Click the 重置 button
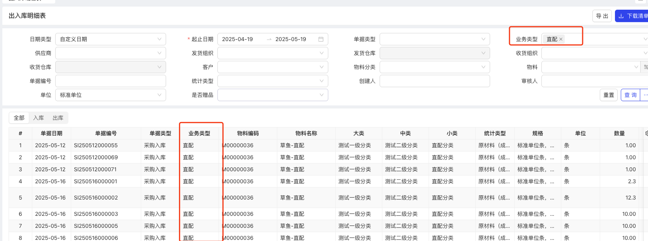Viewport: 648px width, 241px height. [x=609, y=95]
